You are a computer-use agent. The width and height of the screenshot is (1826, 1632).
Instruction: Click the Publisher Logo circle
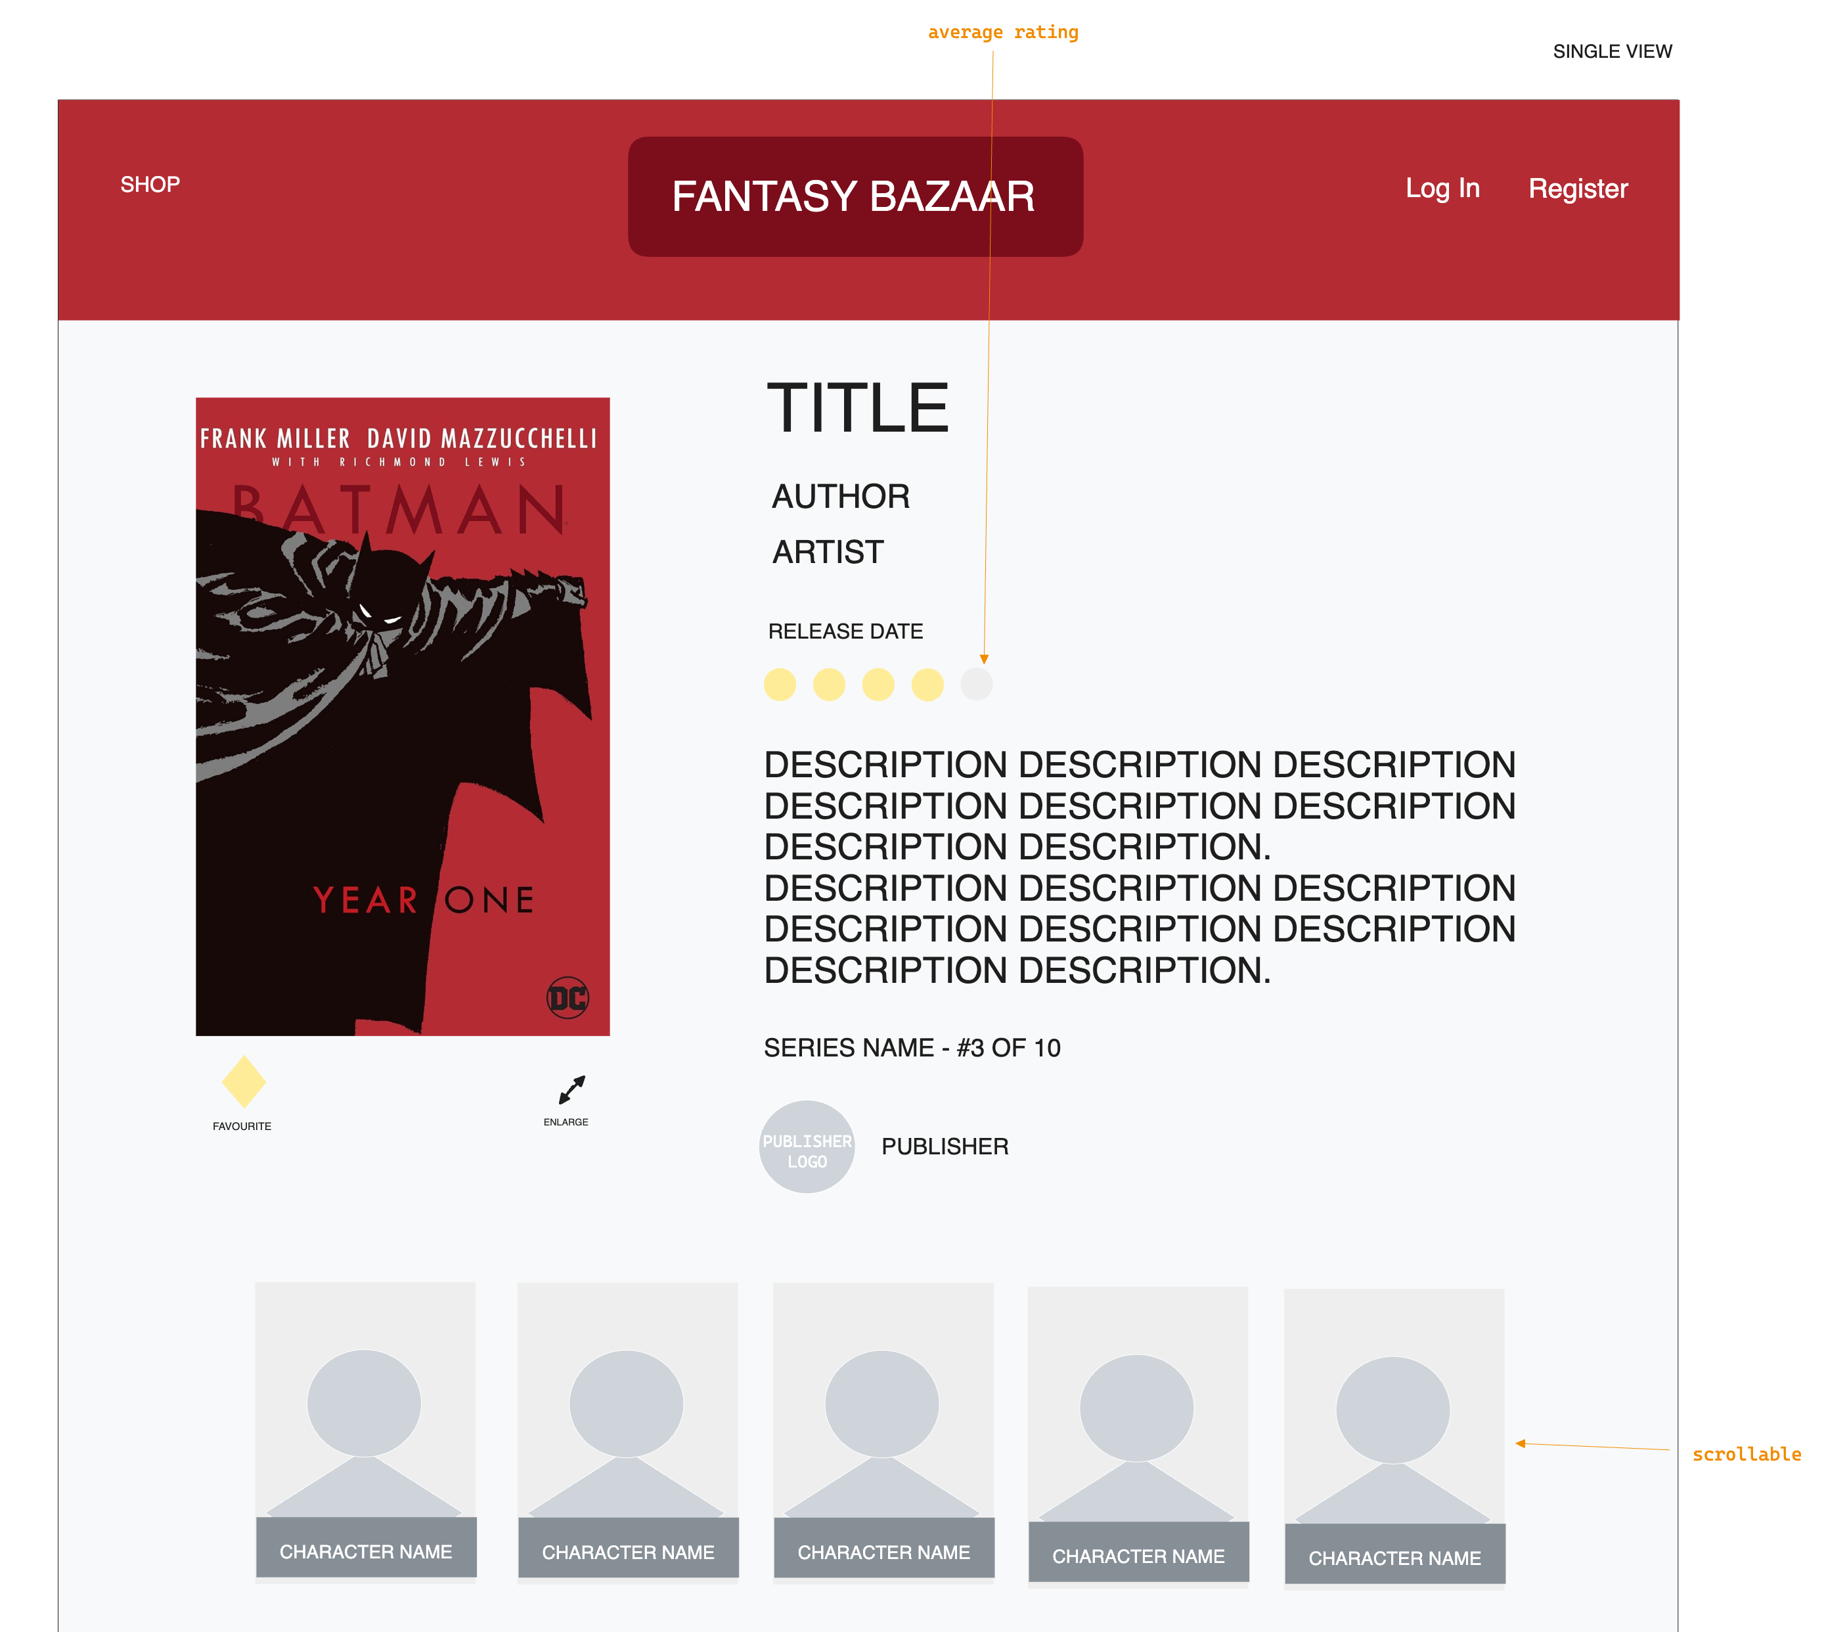pos(807,1147)
